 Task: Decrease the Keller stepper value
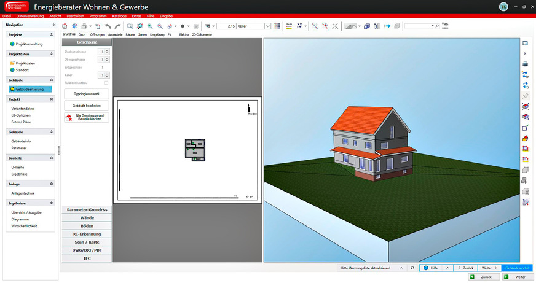[107, 76]
